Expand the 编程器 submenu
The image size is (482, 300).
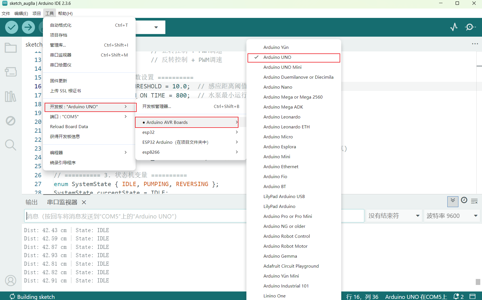(89, 153)
